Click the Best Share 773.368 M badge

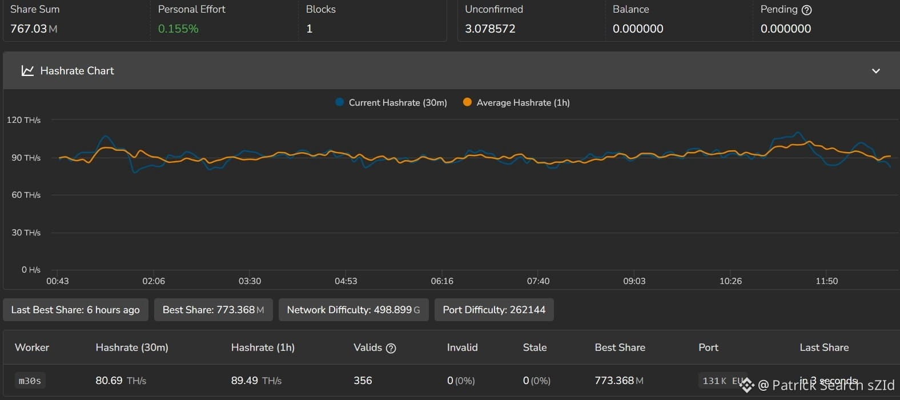tap(214, 310)
